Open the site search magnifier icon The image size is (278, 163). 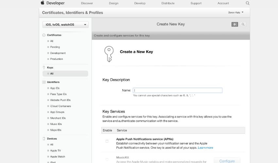click(248, 3)
